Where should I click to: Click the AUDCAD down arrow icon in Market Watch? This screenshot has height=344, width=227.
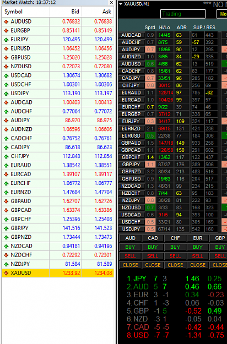[x=6, y=102]
